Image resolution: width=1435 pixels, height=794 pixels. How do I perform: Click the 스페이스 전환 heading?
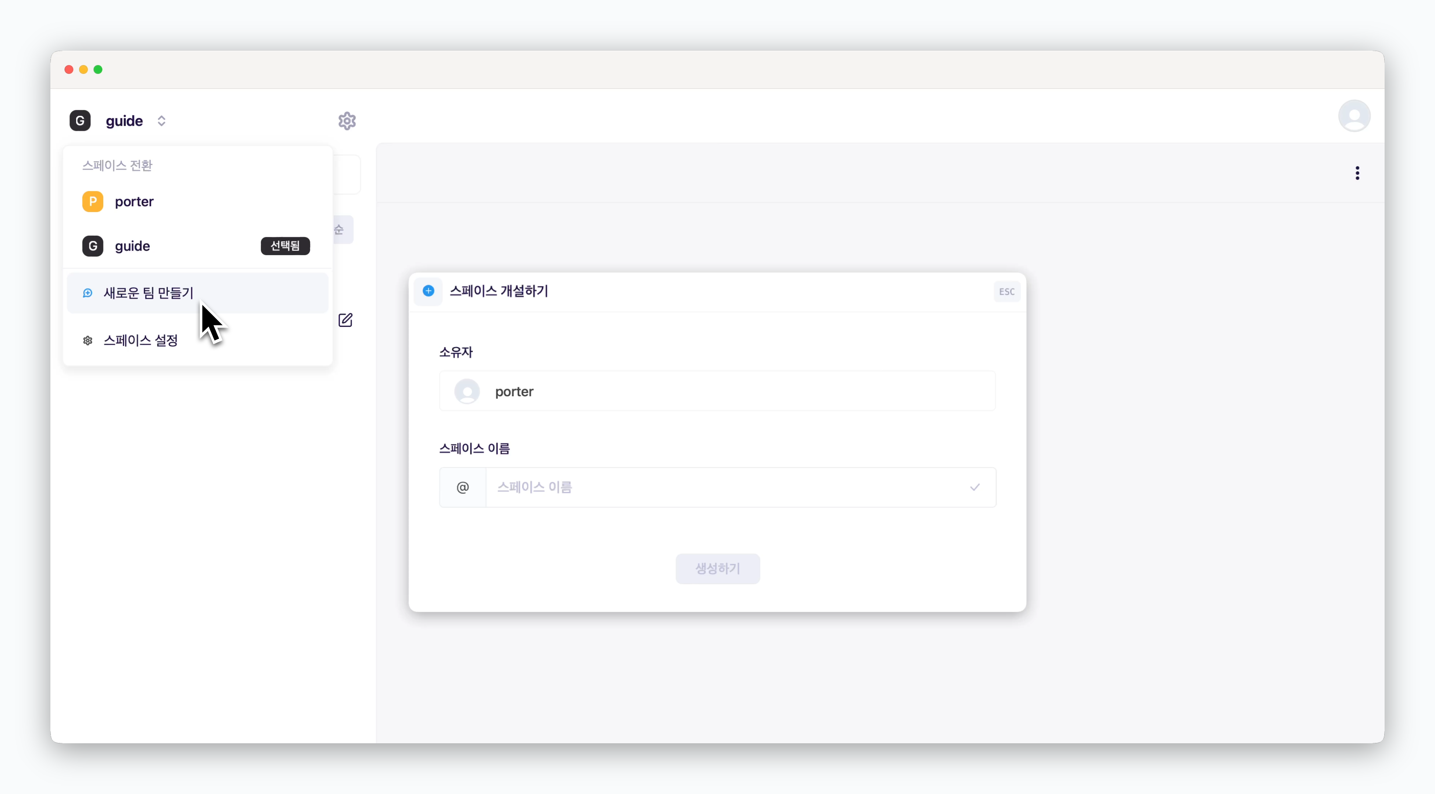point(118,165)
